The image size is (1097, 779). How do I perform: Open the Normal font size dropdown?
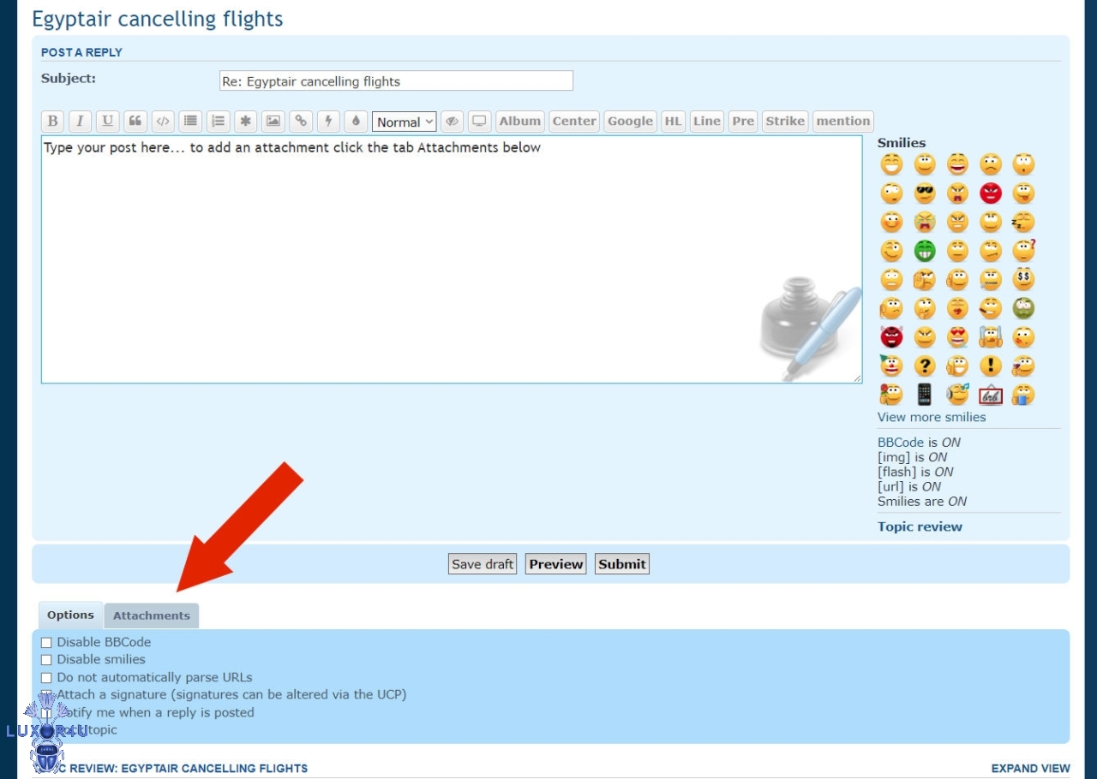[405, 122]
